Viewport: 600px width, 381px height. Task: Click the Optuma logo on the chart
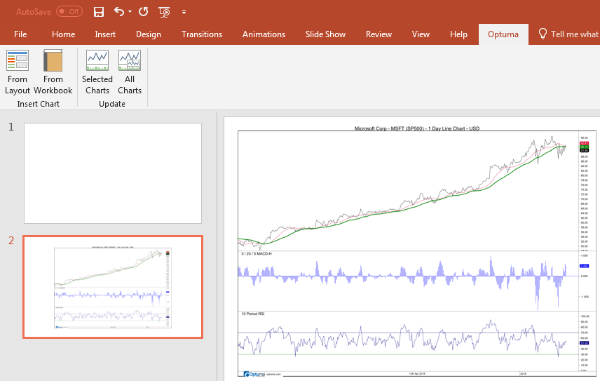tap(254, 374)
